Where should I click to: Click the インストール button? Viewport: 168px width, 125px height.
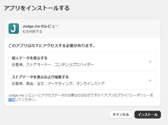pos(148,115)
